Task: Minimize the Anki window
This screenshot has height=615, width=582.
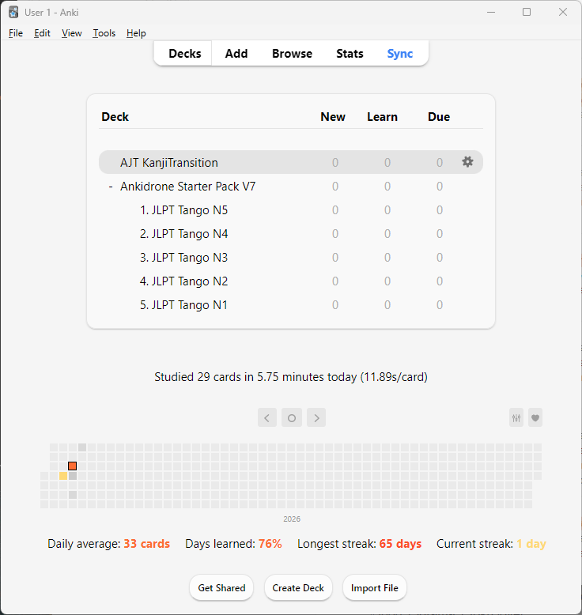Action: (491, 12)
